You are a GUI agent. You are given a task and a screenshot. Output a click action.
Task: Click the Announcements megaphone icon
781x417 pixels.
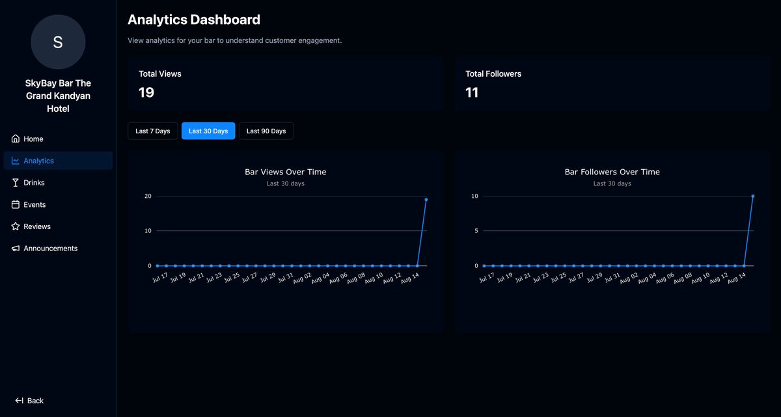coord(13,248)
